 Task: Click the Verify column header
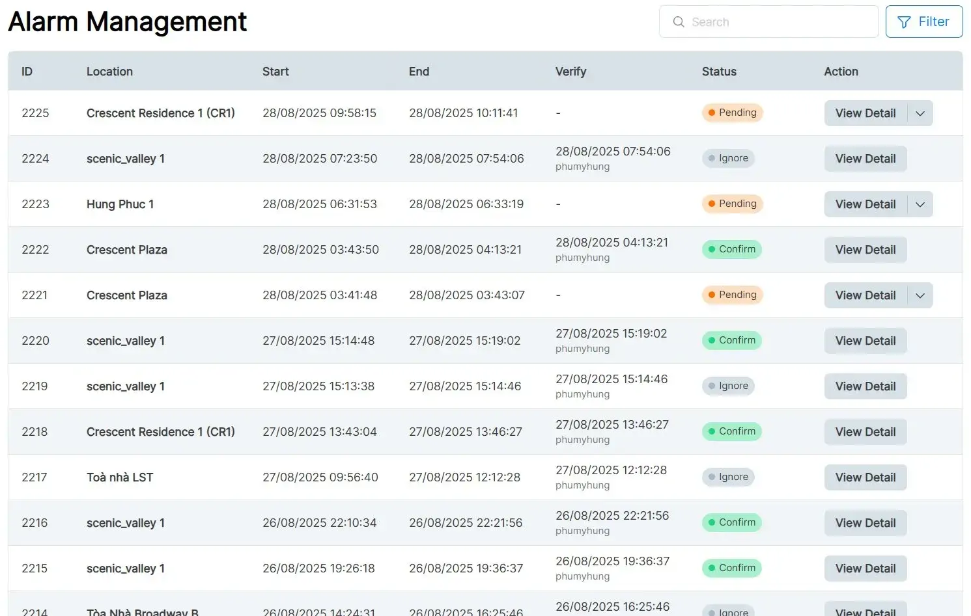[x=570, y=72]
